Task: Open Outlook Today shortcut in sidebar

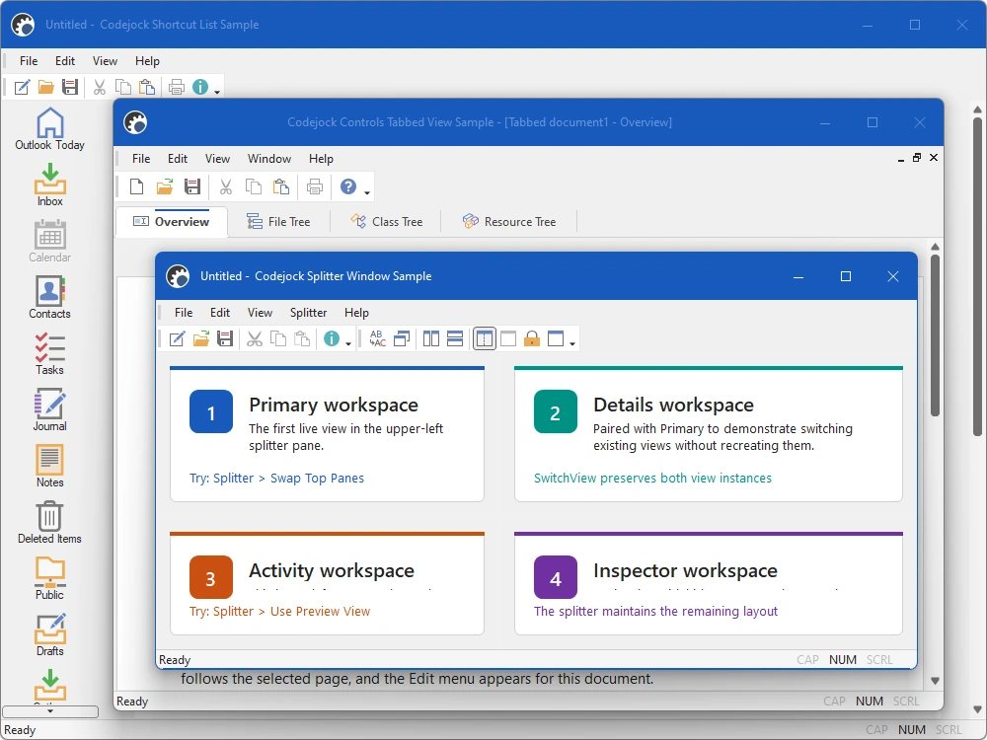Action: pyautogui.click(x=49, y=128)
